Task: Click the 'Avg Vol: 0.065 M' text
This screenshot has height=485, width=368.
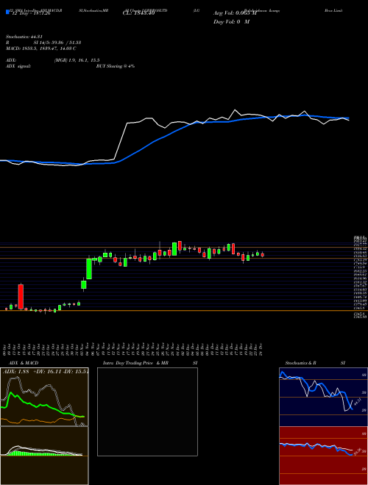Action: [235, 13]
